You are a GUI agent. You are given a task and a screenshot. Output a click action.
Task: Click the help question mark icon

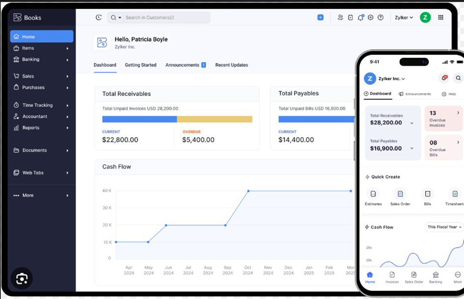click(381, 18)
